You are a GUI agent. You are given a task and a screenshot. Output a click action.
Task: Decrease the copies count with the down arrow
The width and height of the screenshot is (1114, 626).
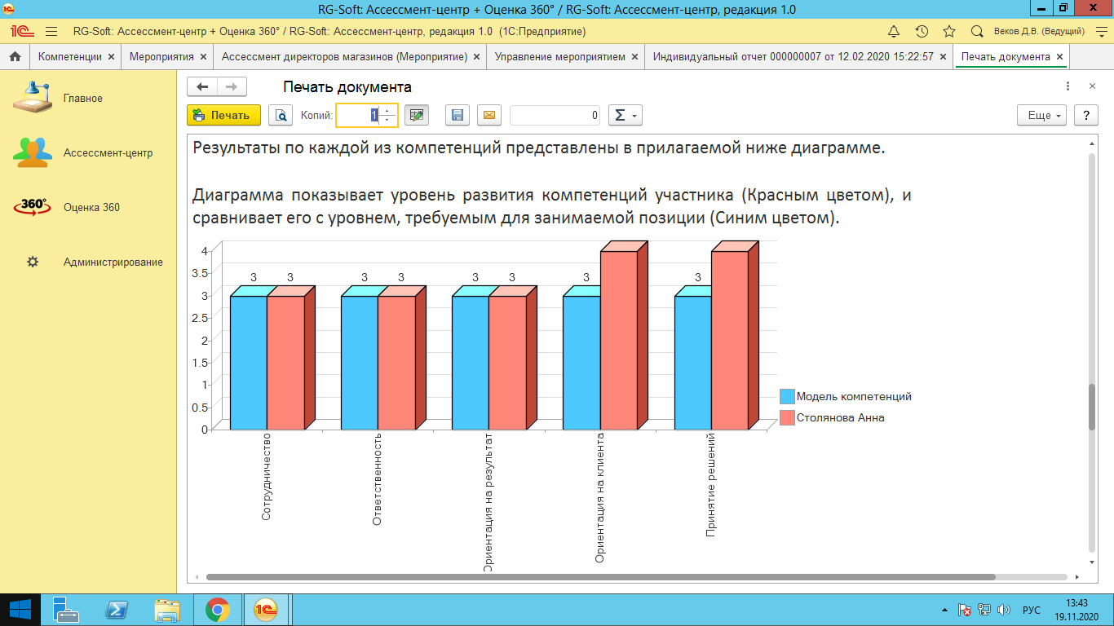[x=387, y=121]
